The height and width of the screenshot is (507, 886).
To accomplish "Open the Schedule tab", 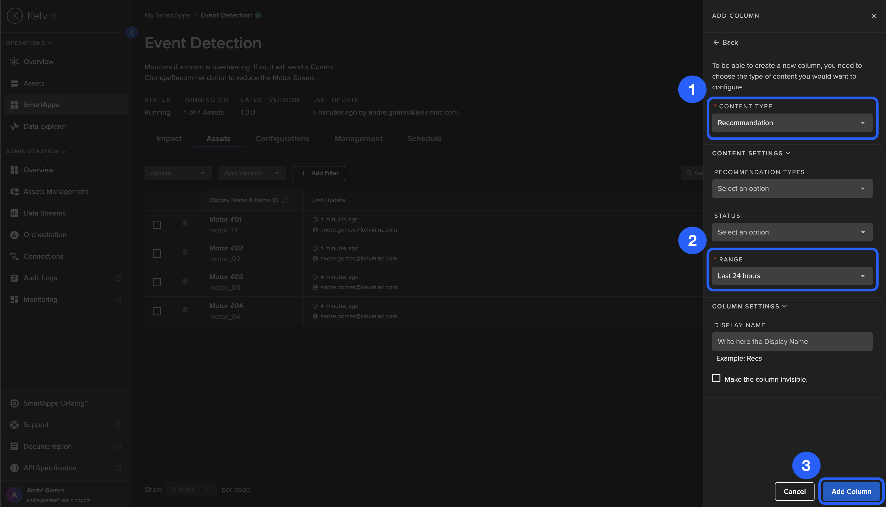I will (424, 139).
